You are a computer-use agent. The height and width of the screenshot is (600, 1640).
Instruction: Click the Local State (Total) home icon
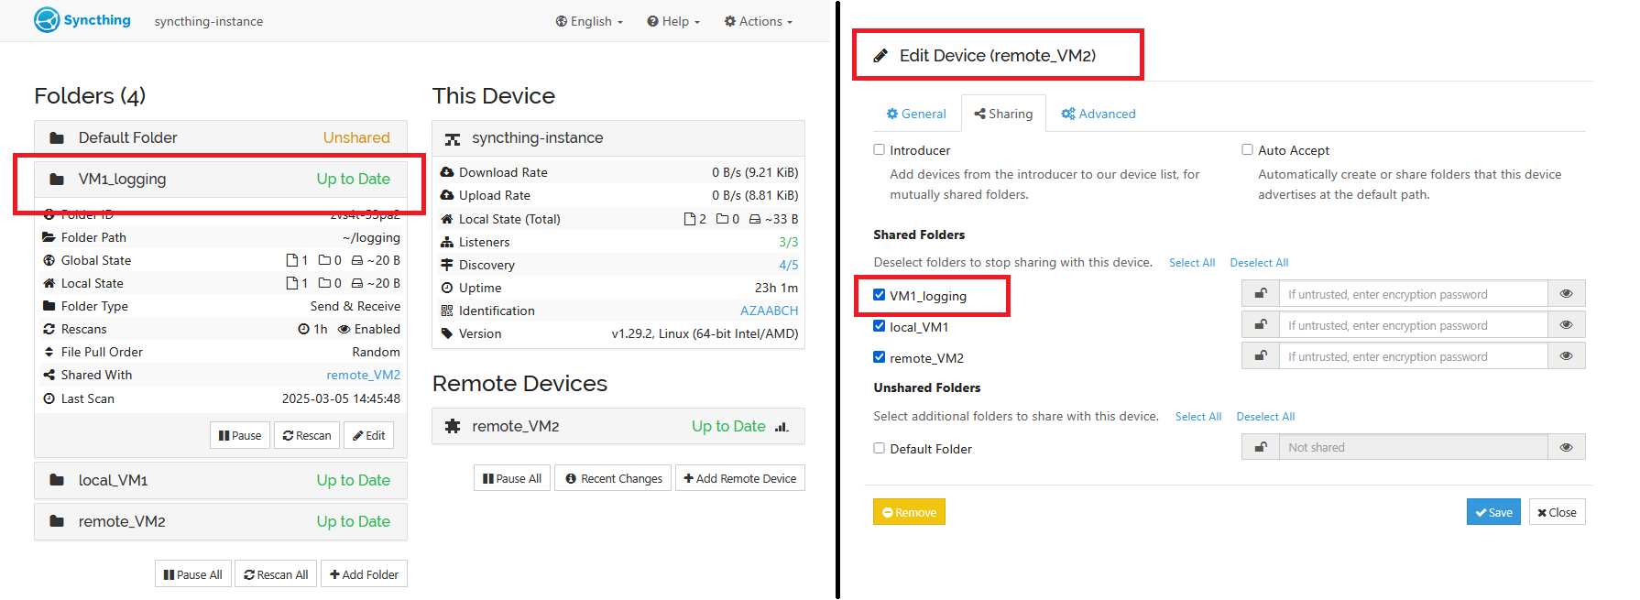coord(447,219)
